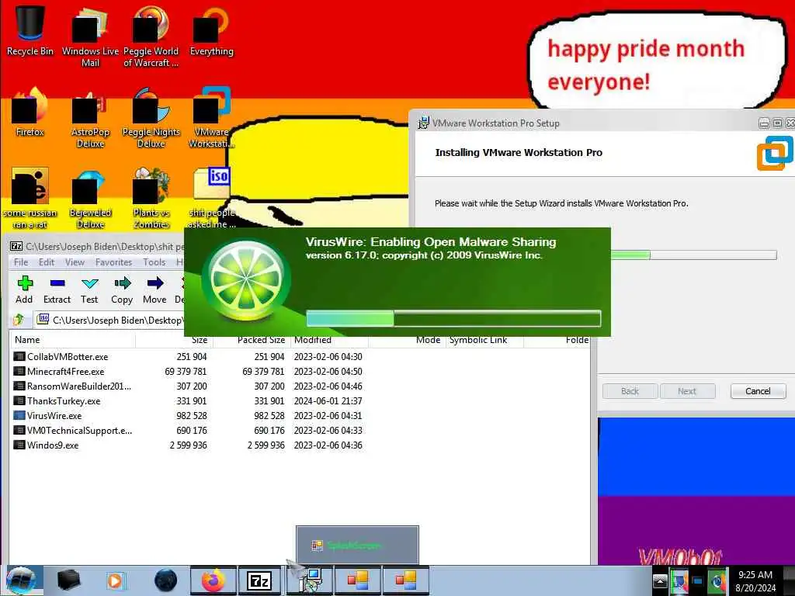This screenshot has height=596, width=795.
Task: Click the VirusWire lime logo
Action: click(247, 279)
